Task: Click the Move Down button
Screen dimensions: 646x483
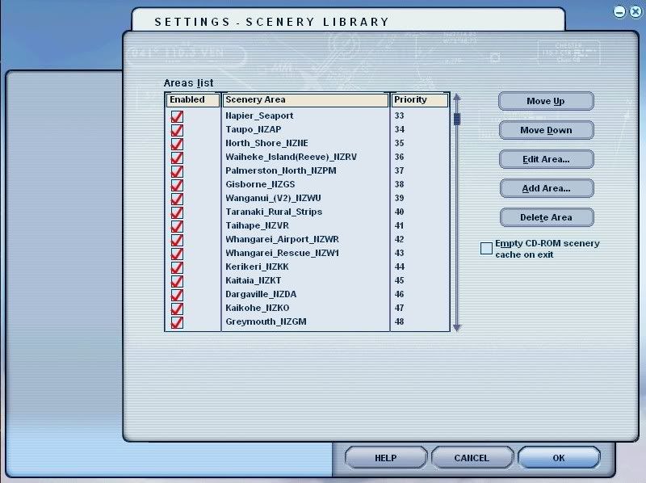Action: 546,130
